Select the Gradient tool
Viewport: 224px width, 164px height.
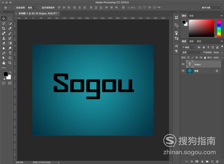(x=10, y=43)
